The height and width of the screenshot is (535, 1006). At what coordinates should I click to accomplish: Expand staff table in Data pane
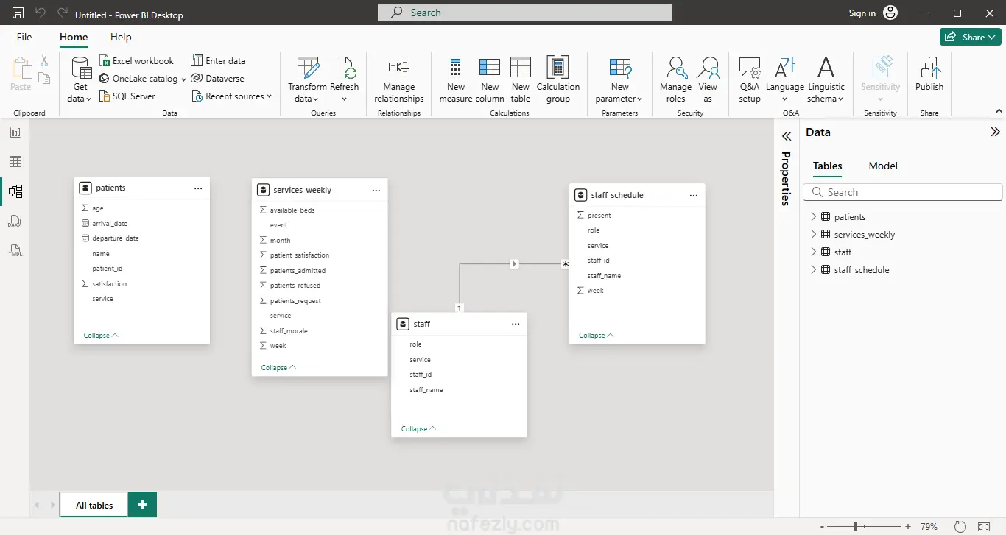[814, 252]
